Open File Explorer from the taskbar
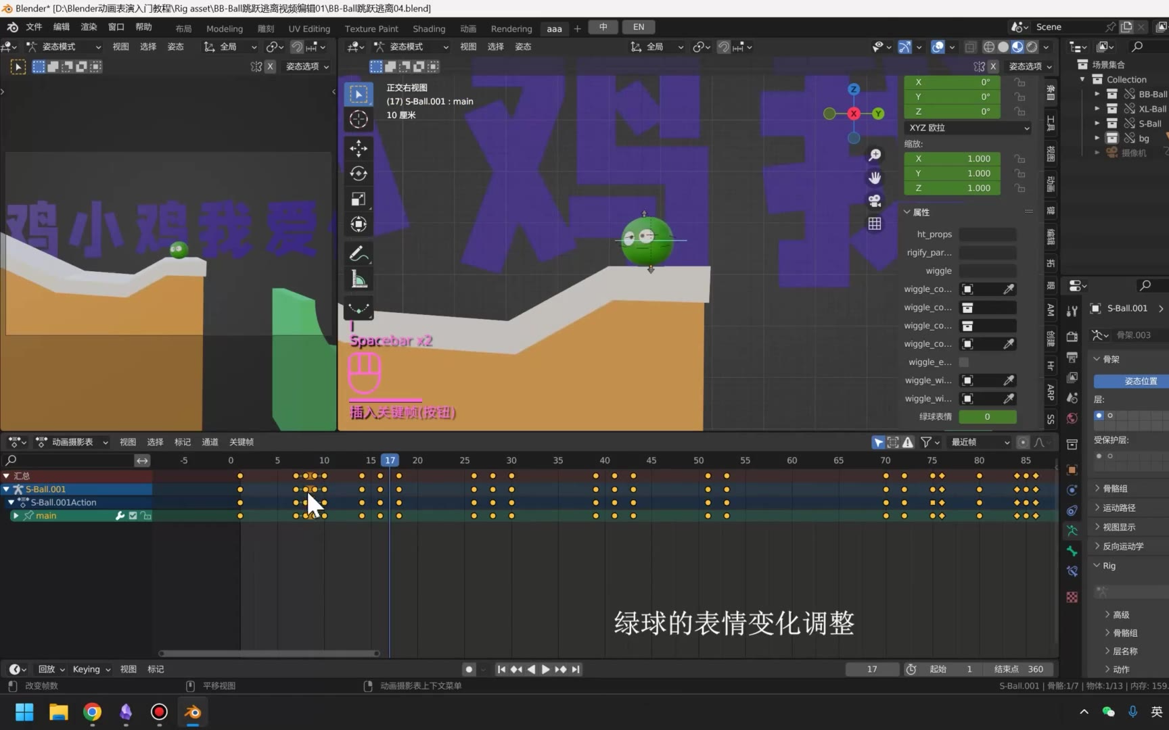 [58, 712]
